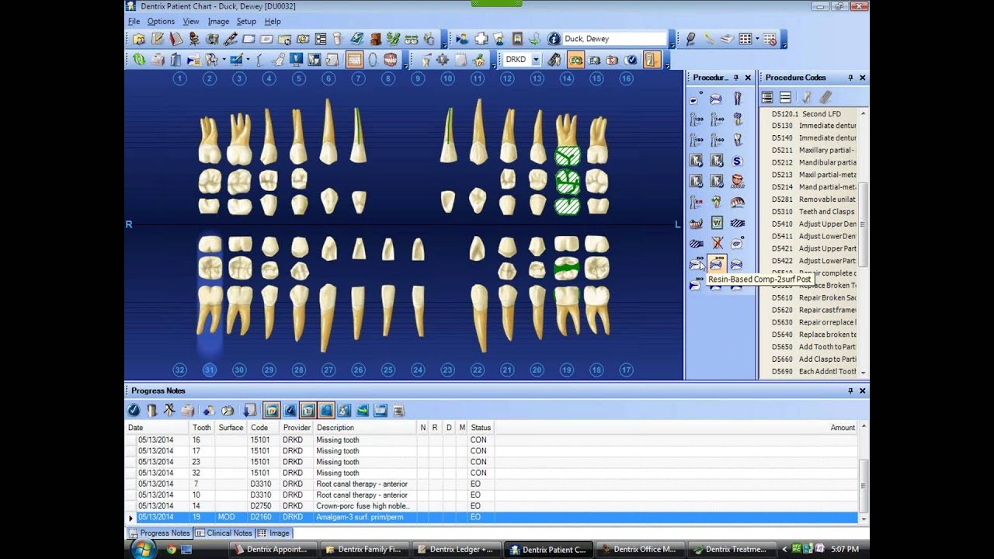Switch to Dentrix Ledger in taskbar
Screen dimensions: 994x559
[x=456, y=549]
